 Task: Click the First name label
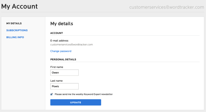point(57,67)
